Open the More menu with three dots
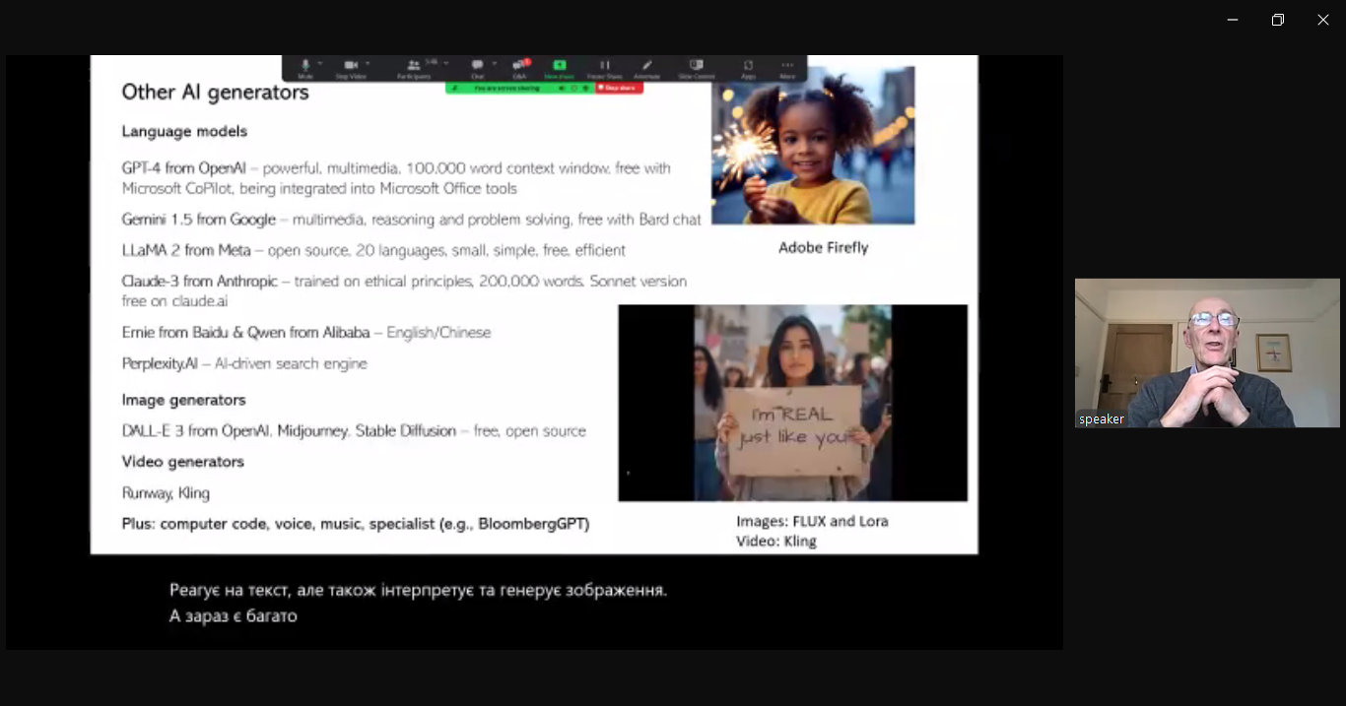The image size is (1346, 706). coord(787,67)
